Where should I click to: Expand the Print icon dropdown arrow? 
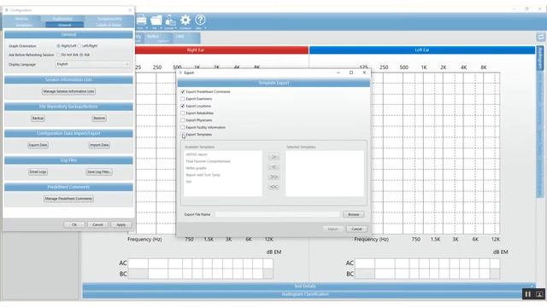146,28
